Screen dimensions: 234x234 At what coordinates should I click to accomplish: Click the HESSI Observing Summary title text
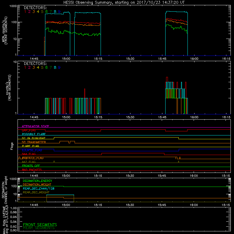point(124,2)
